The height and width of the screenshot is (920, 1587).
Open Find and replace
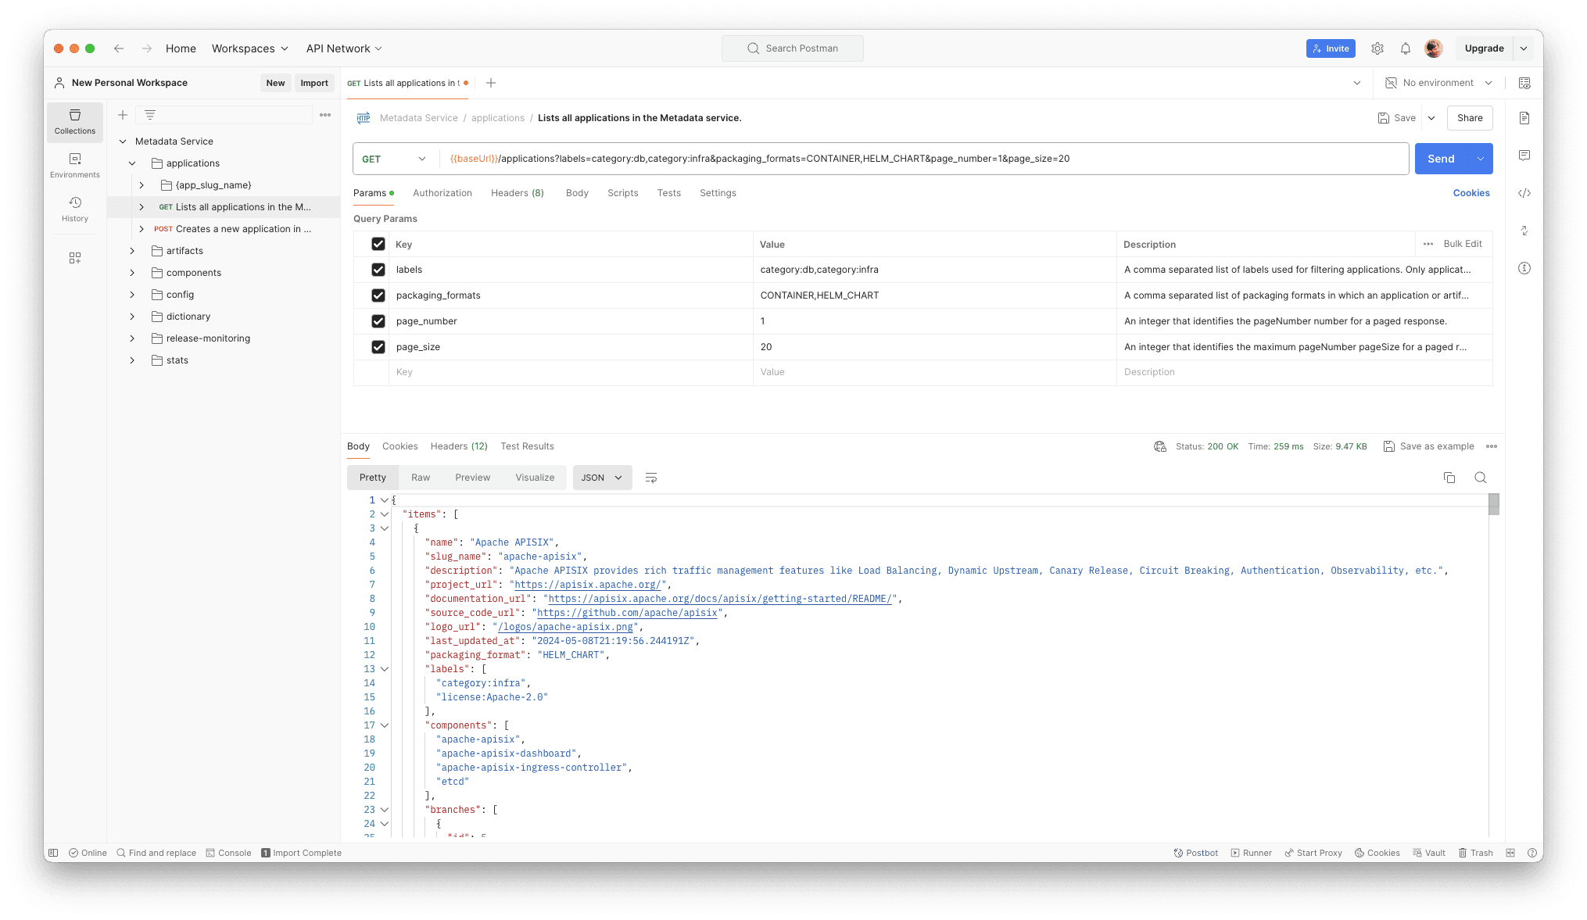156,853
